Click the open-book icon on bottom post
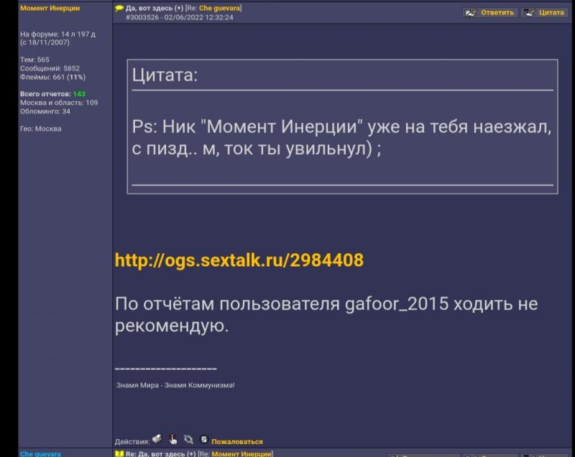 [x=119, y=453]
